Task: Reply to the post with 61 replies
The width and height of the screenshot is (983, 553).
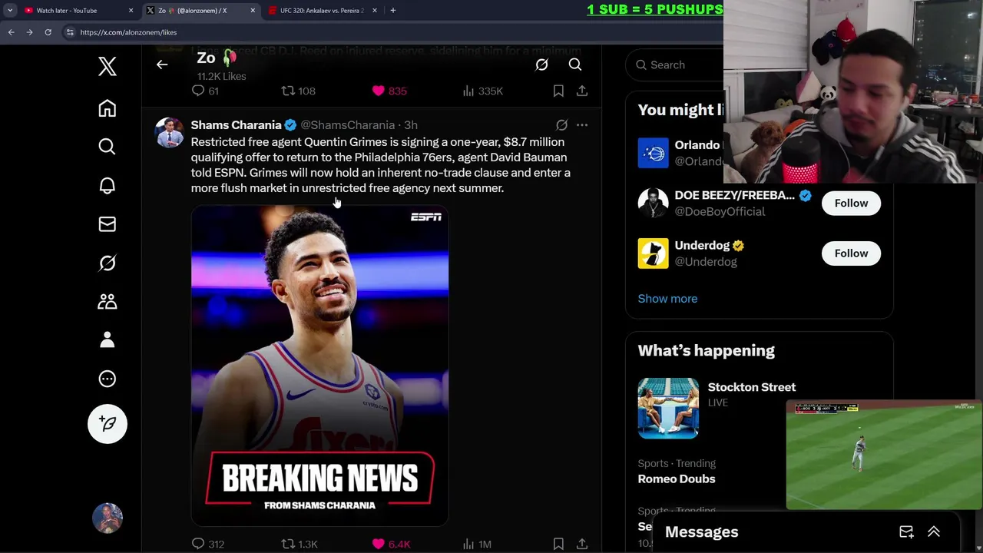Action: pos(205,91)
